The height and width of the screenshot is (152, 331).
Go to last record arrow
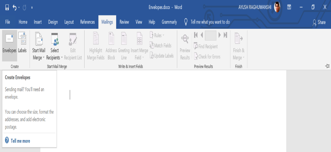click(x=225, y=35)
